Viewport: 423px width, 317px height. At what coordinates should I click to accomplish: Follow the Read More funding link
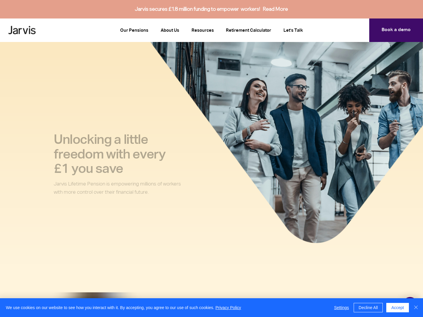275,9
